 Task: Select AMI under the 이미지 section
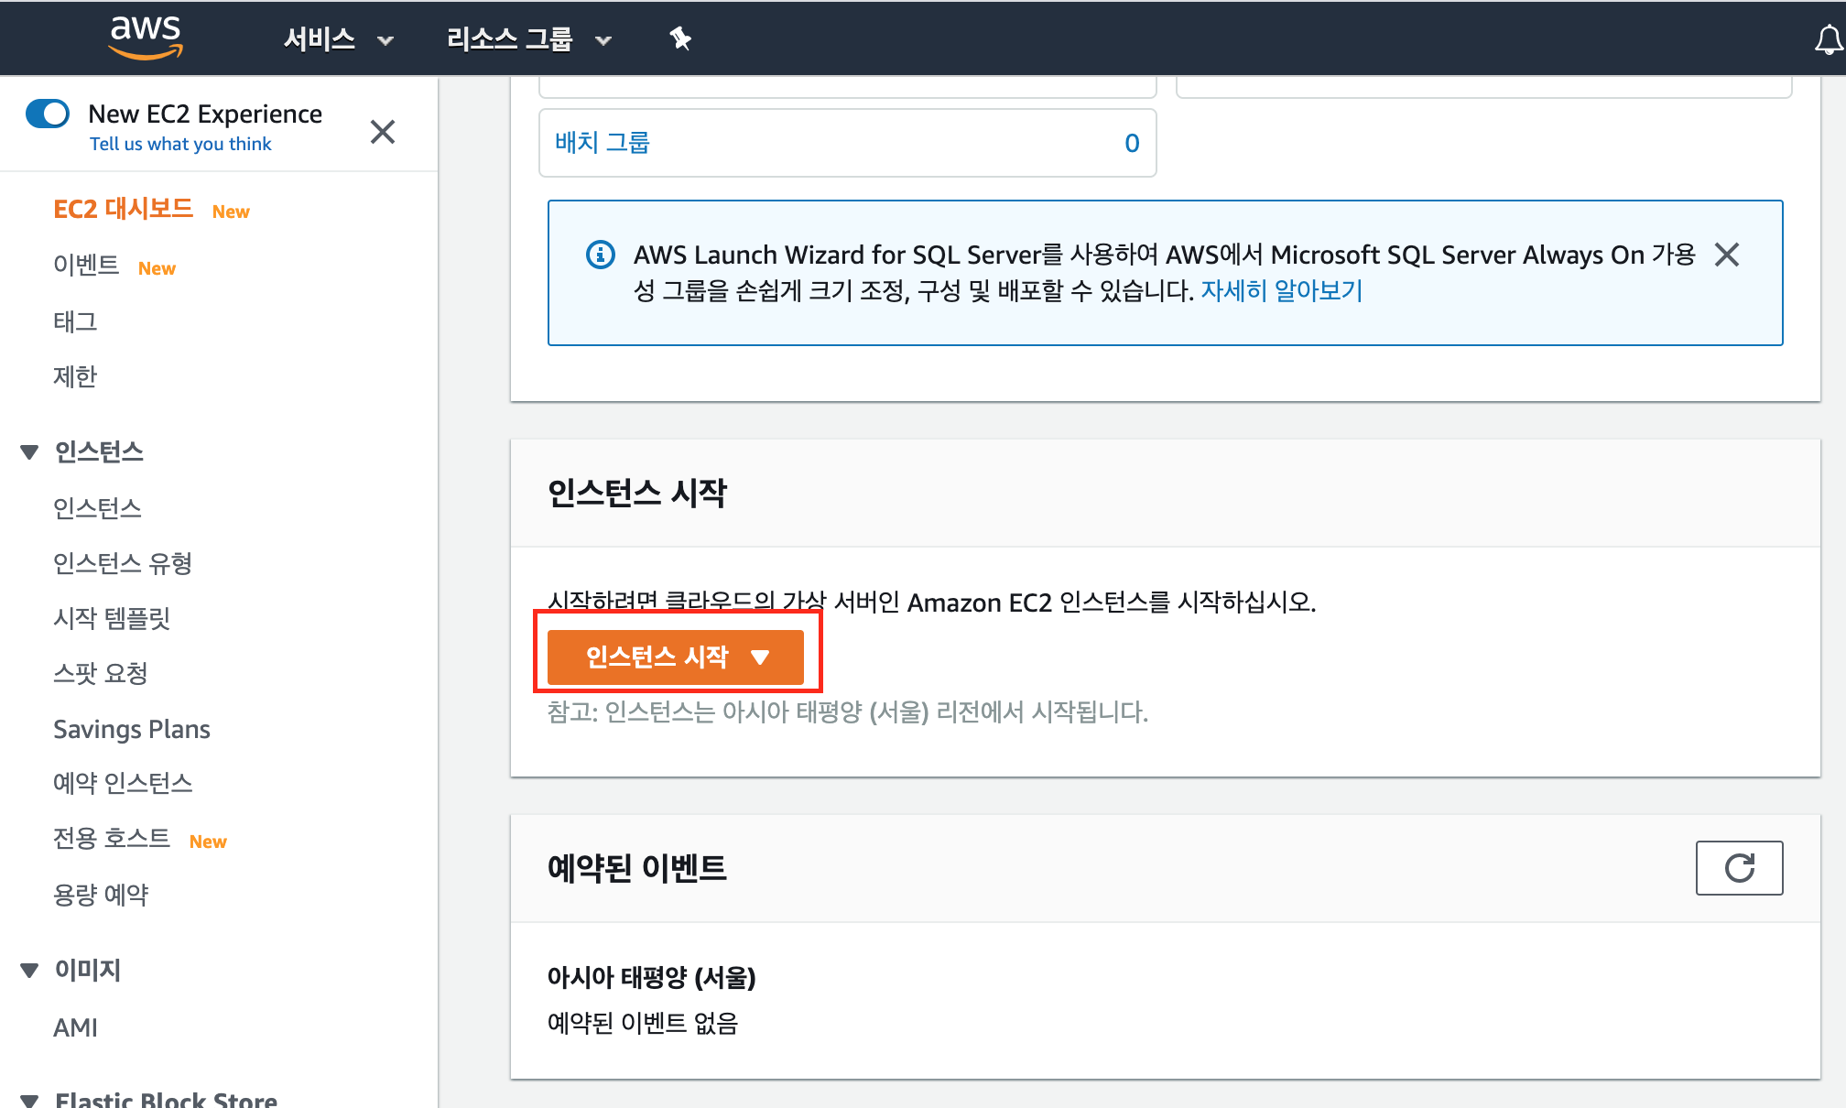click(75, 1027)
